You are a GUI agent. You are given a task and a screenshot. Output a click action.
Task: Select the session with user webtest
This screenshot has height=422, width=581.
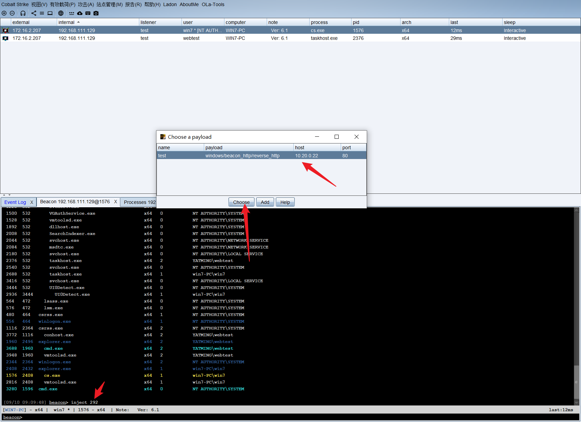tap(290, 38)
